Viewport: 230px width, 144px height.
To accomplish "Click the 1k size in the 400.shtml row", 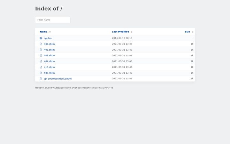I will pyautogui.click(x=192, y=44).
